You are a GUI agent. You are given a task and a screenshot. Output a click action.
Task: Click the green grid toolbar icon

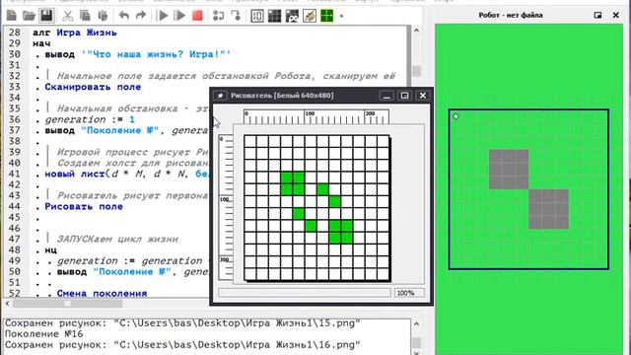pos(326,16)
